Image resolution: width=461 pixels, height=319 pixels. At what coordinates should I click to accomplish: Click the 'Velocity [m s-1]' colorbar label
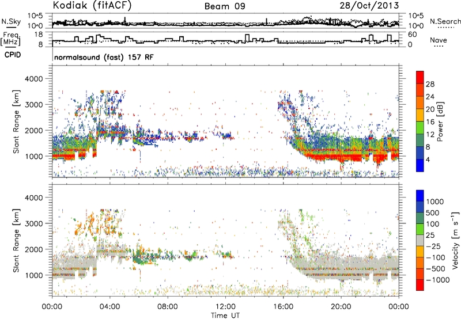coord(455,240)
